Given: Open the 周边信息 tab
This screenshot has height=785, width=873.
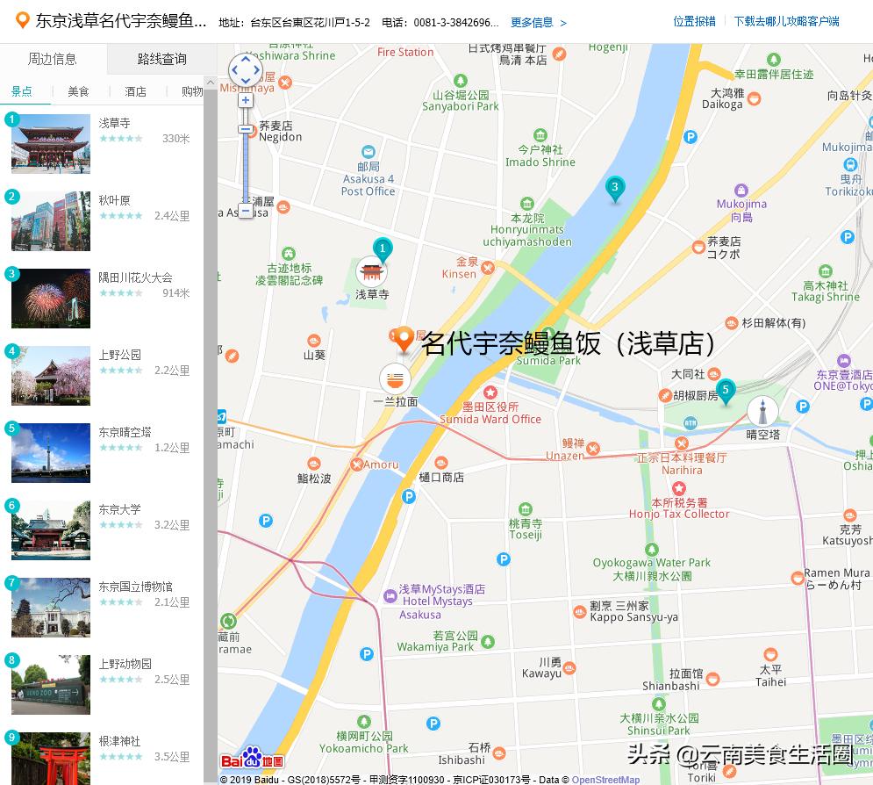Looking at the screenshot, I should point(53,59).
